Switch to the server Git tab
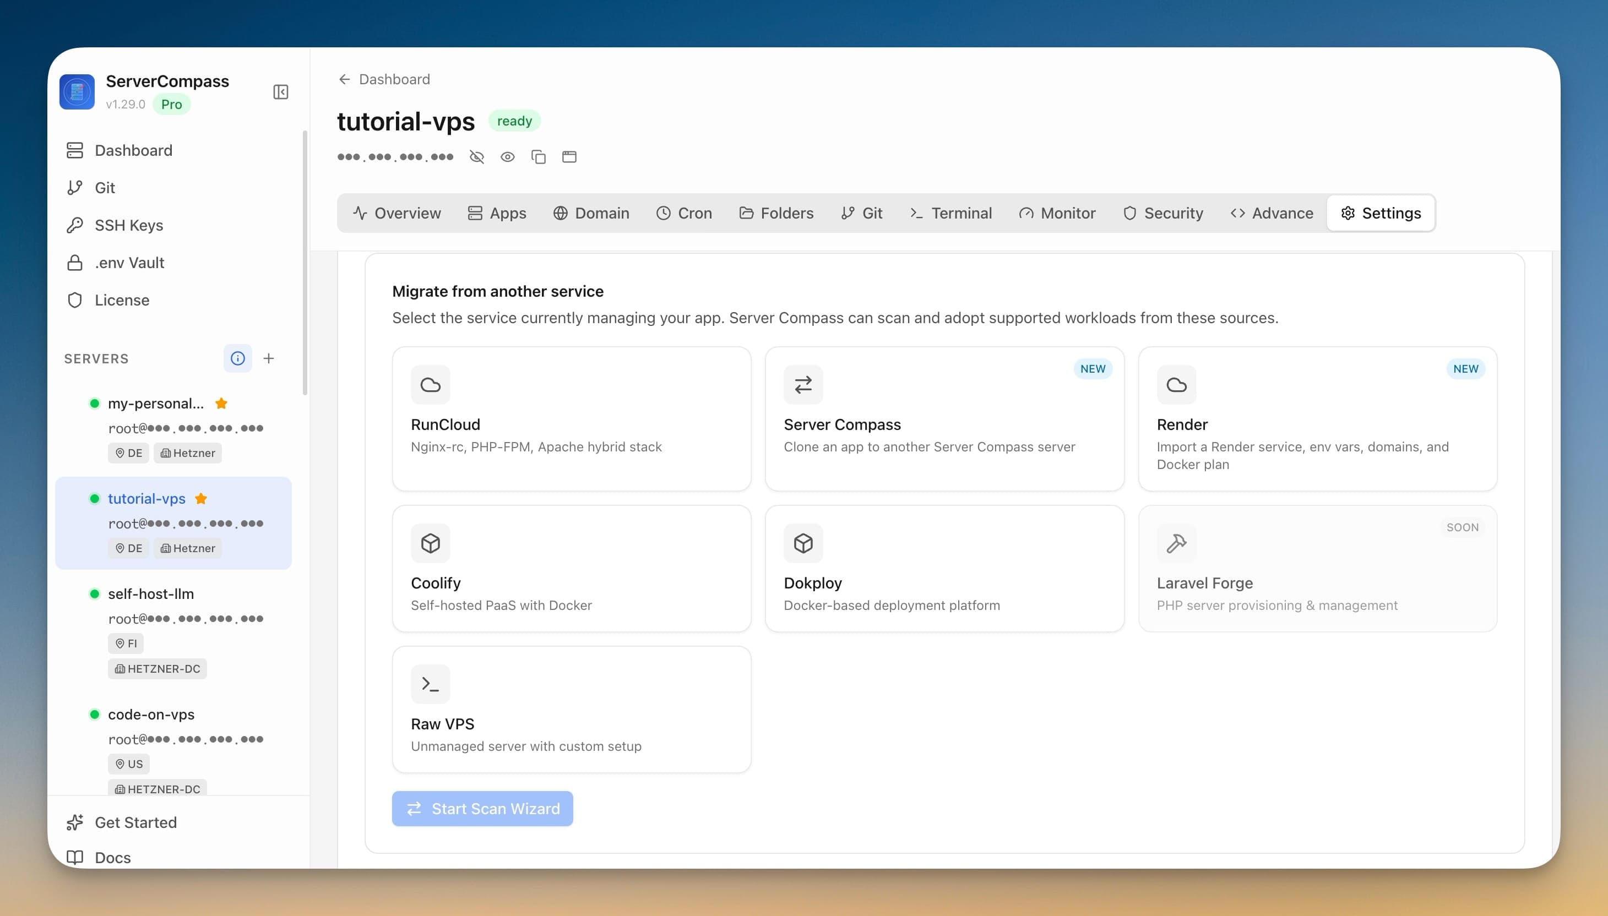The width and height of the screenshot is (1608, 916). click(x=862, y=213)
